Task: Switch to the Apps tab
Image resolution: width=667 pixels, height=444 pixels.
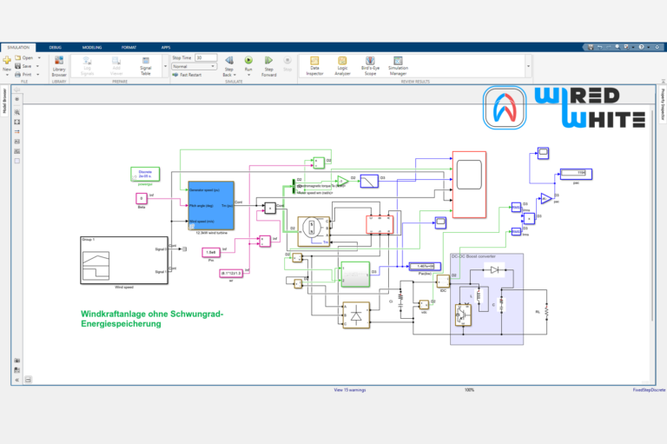Action: click(166, 47)
